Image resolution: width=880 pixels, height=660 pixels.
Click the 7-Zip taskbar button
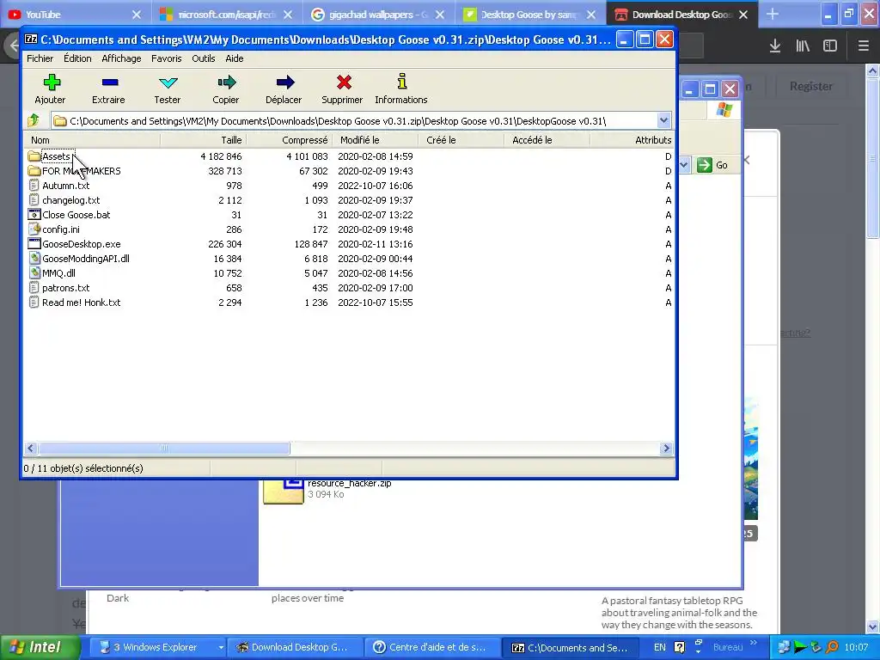(x=569, y=647)
